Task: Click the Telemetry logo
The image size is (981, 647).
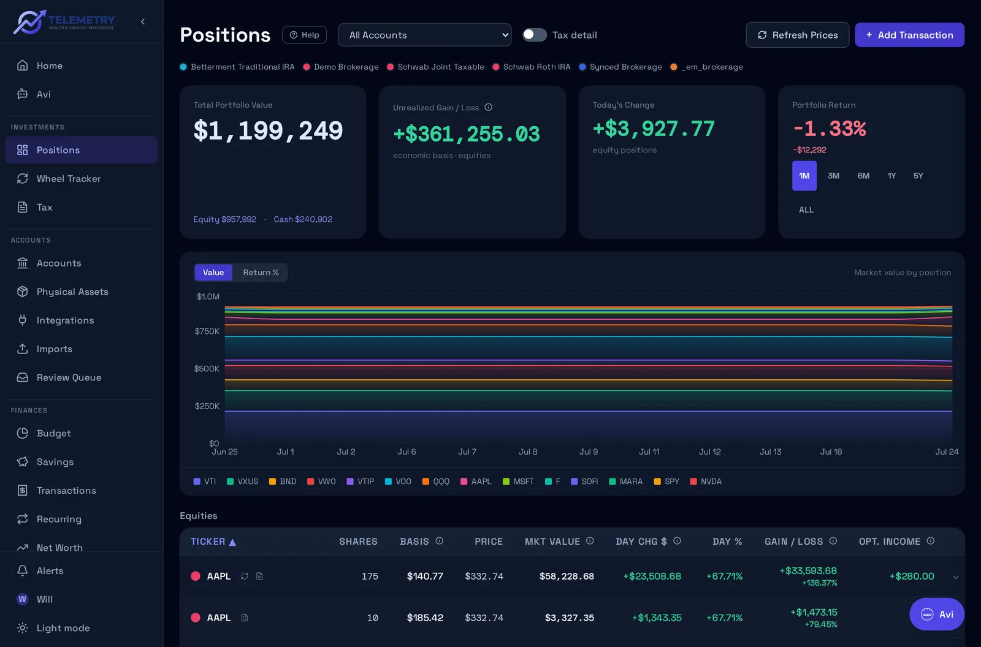Action: coord(64,21)
